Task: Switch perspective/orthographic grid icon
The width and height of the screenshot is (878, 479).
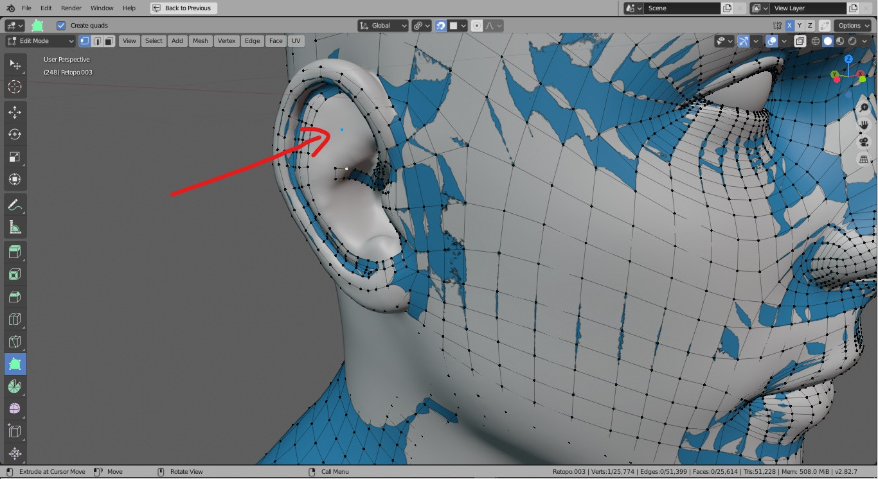Action: coord(864,159)
